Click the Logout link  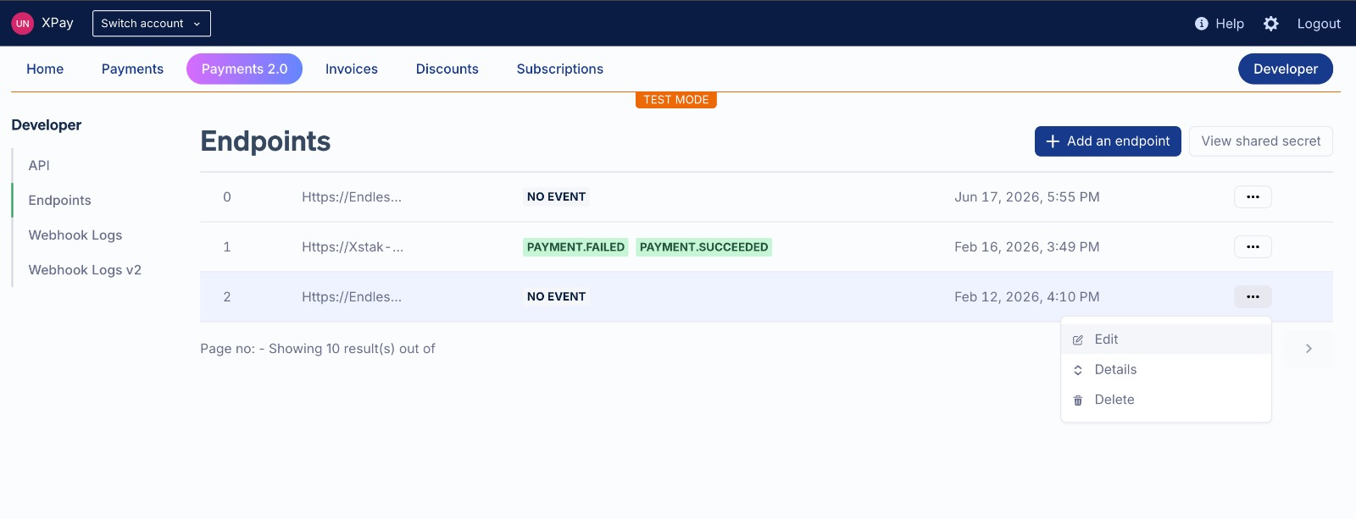click(x=1319, y=24)
